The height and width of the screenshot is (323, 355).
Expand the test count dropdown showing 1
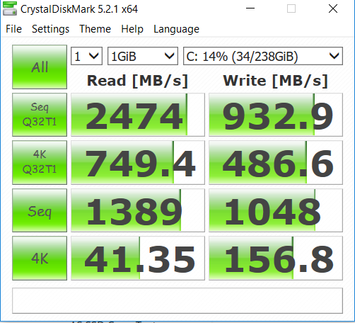pyautogui.click(x=86, y=56)
